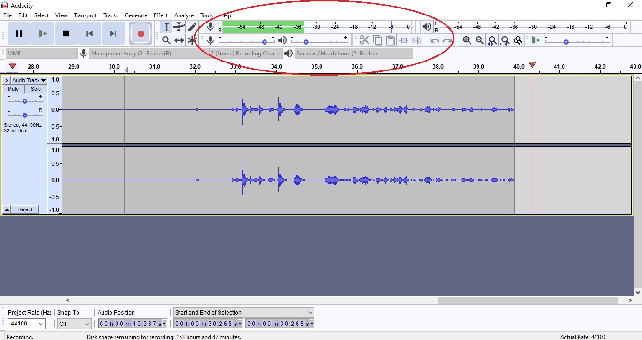Solo the Audio Track

pyautogui.click(x=36, y=89)
